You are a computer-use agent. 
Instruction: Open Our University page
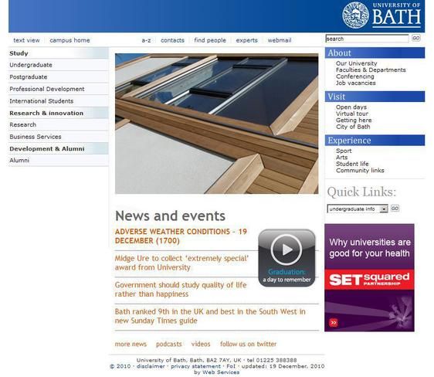click(x=357, y=63)
